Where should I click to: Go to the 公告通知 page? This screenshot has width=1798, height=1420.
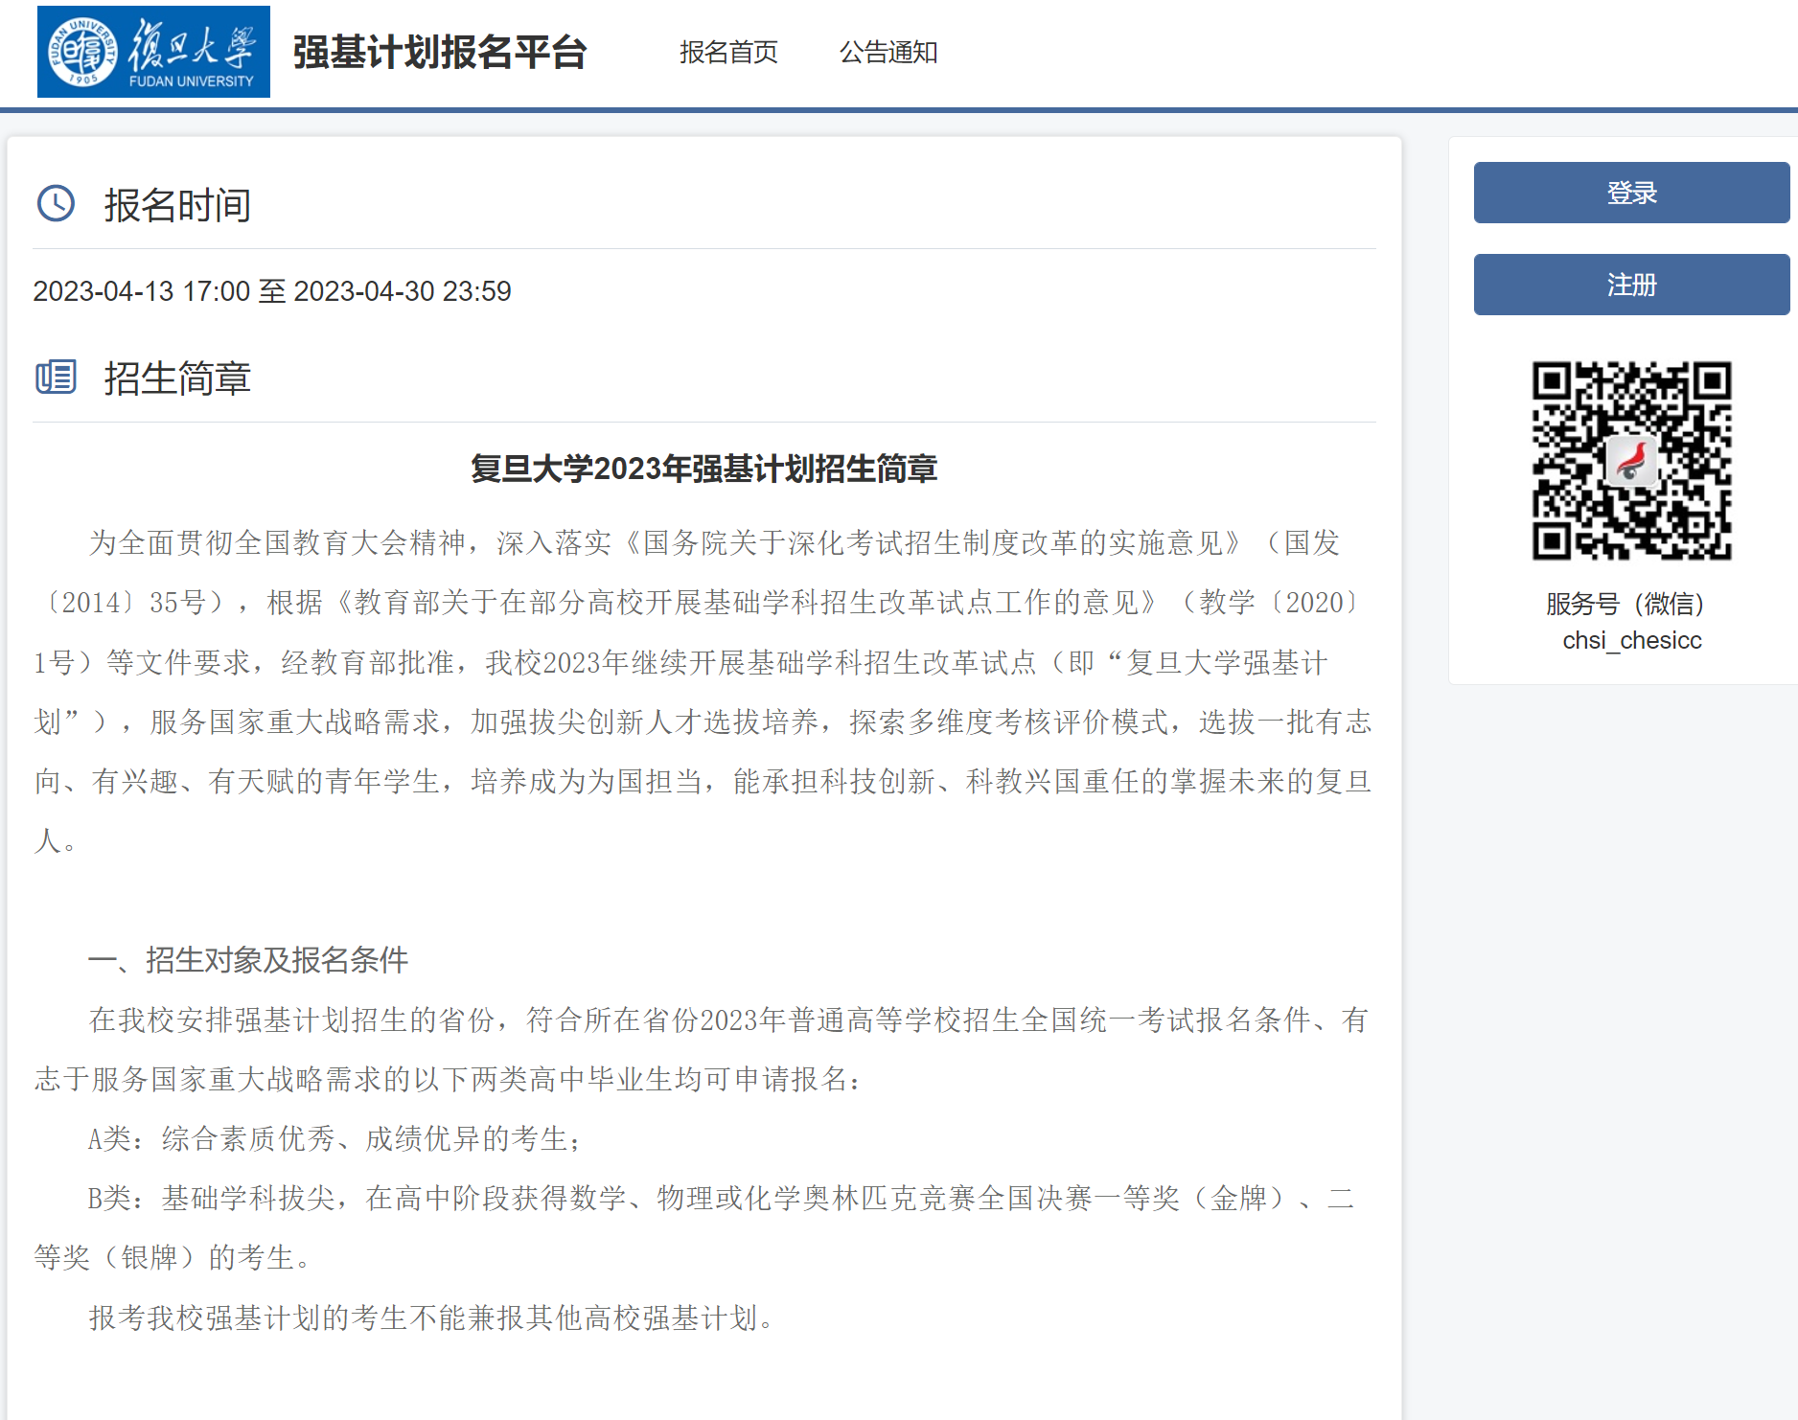click(888, 53)
